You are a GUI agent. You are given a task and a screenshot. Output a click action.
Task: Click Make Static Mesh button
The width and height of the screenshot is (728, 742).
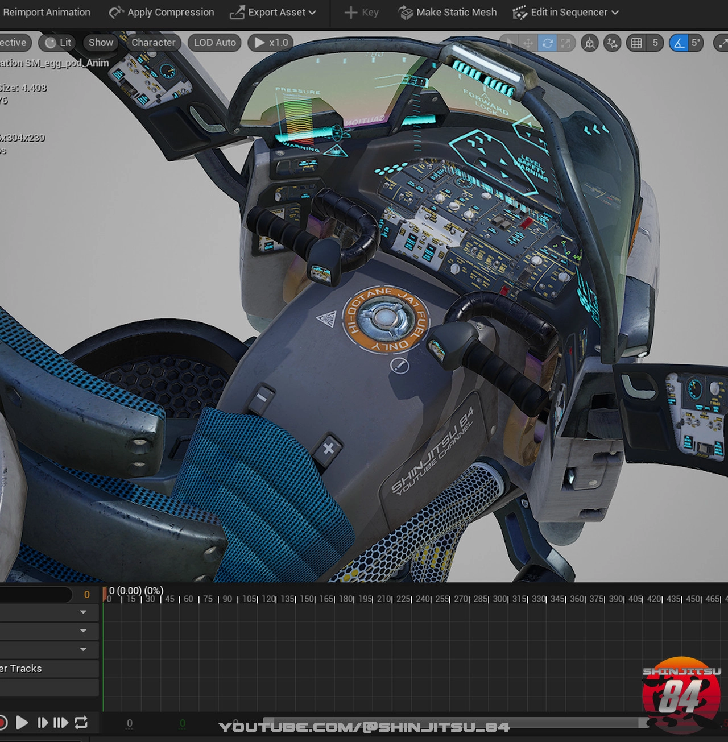tap(448, 12)
